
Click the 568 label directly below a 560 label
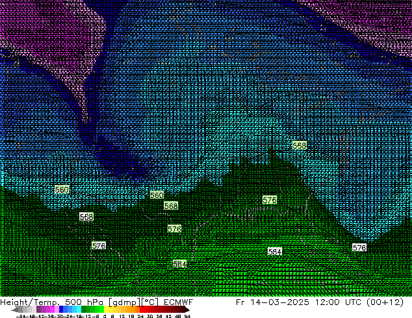pos(171,206)
